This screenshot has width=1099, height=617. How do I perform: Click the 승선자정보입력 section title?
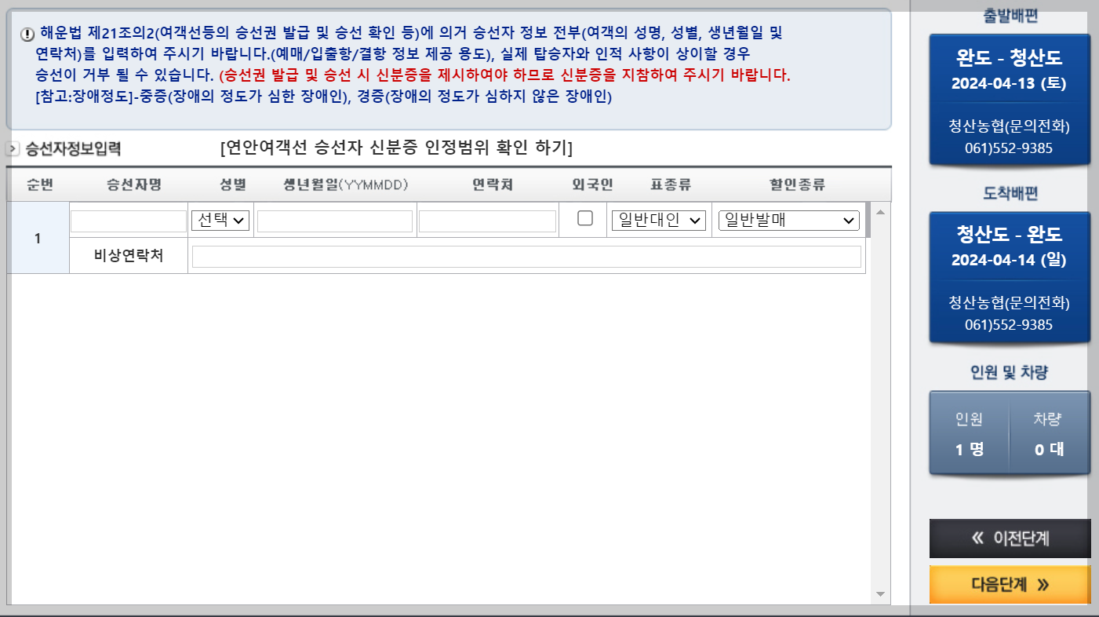(73, 148)
